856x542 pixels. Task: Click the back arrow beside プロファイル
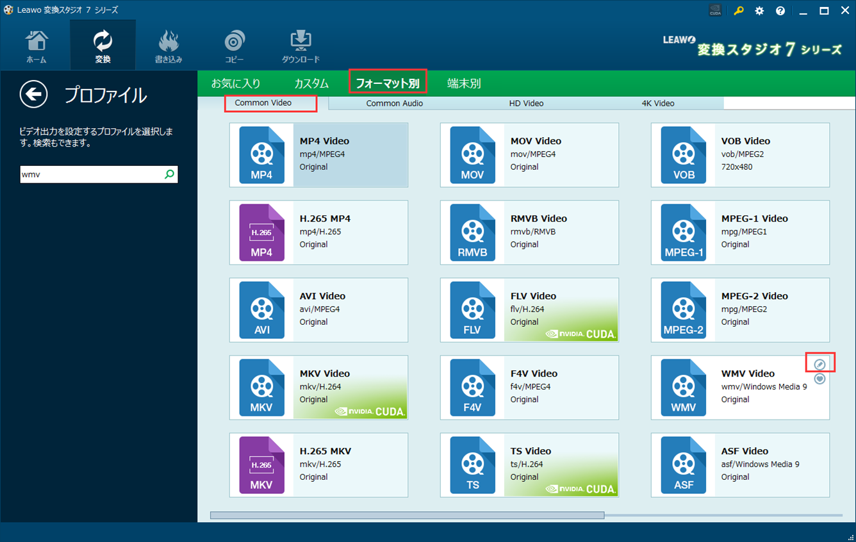tap(33, 95)
